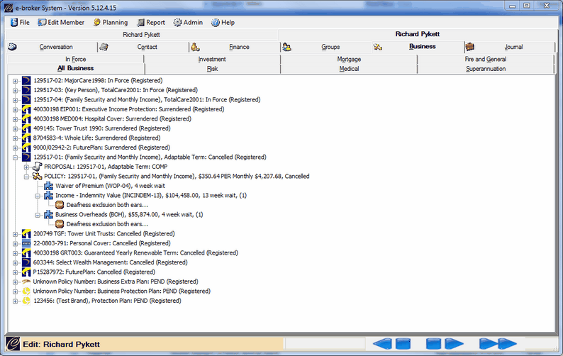The image size is (563, 356).
Task: Collapse the 129517-01 Adaptable Term node
Action: 15,157
